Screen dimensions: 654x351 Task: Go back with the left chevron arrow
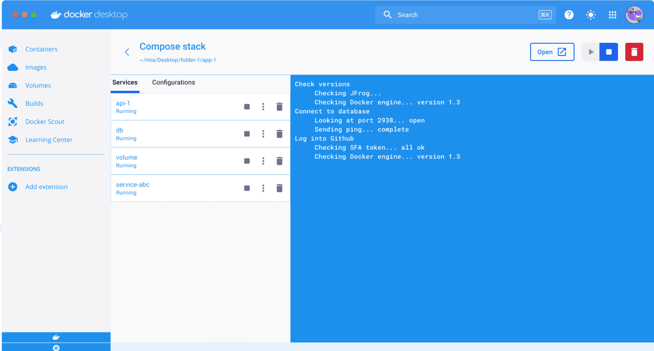[x=127, y=52]
